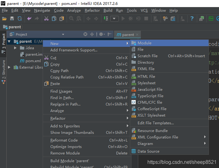Click the Redo arrow icon
Image resolution: width=219 pixels, height=168 pixels.
click(37, 18)
